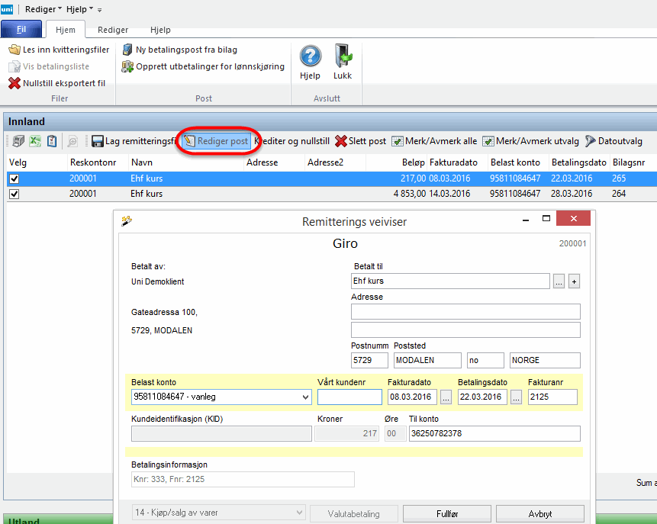657x524 pixels.
Task: Uncheck the Velg checkbox for 4 853,00 row
Action: [14, 194]
